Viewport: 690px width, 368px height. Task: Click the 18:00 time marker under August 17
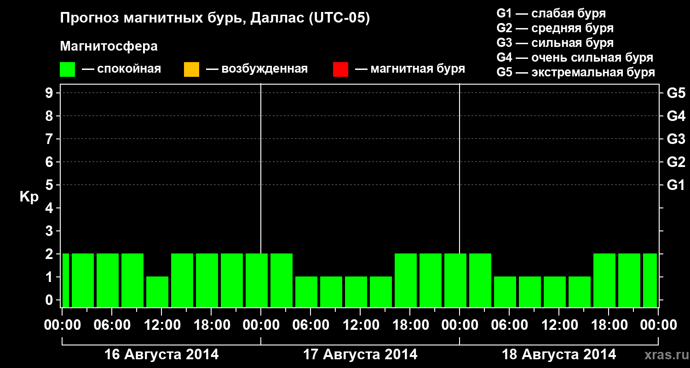[410, 325]
